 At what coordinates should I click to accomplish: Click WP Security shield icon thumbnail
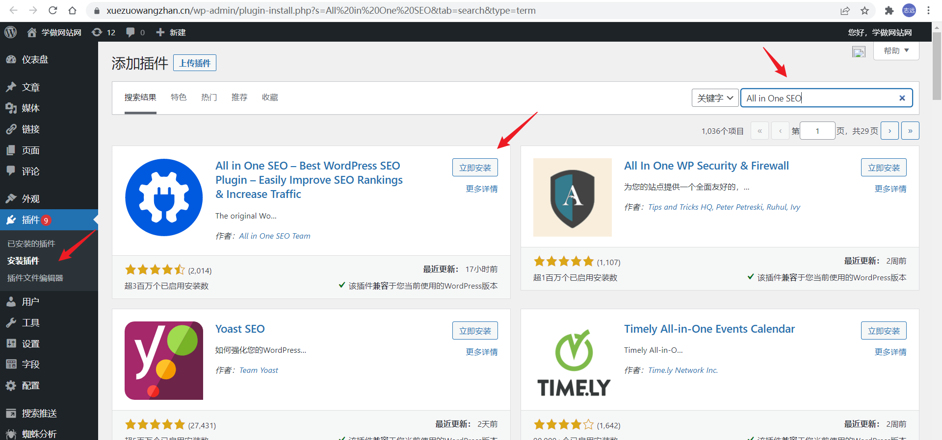[x=573, y=197]
